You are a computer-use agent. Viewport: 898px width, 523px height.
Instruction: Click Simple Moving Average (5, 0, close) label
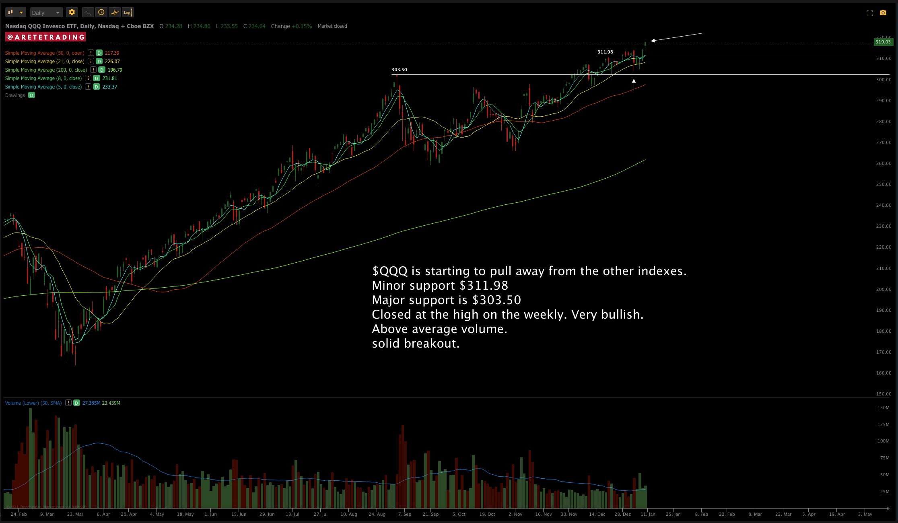coord(43,86)
